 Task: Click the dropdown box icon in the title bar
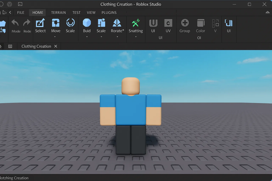click(x=20, y=4)
